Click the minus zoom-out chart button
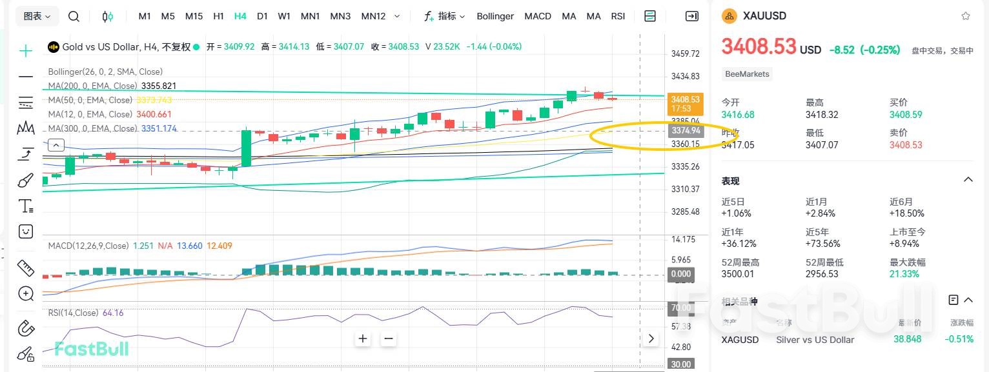 (x=388, y=338)
